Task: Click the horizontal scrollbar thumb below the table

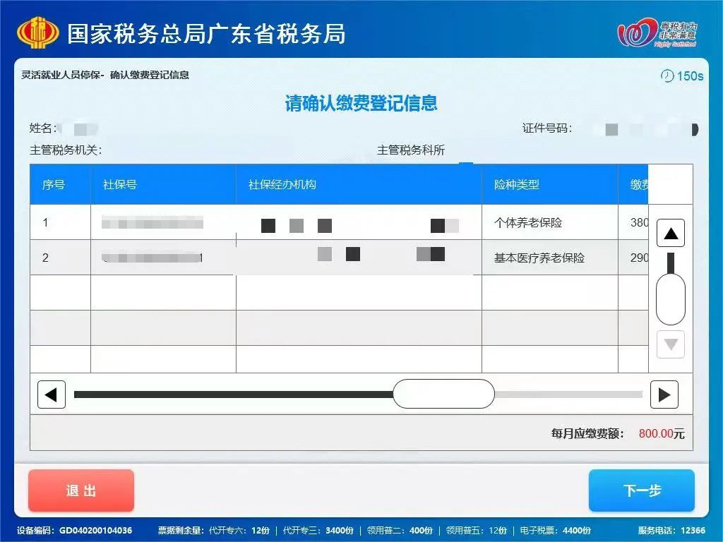Action: (x=444, y=395)
